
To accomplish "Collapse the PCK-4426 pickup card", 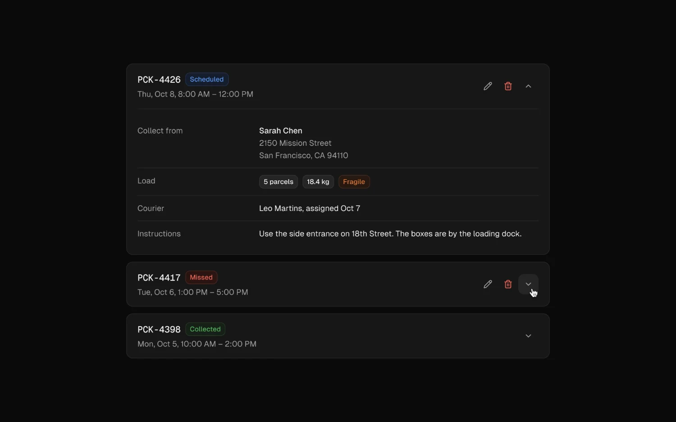I will [528, 86].
